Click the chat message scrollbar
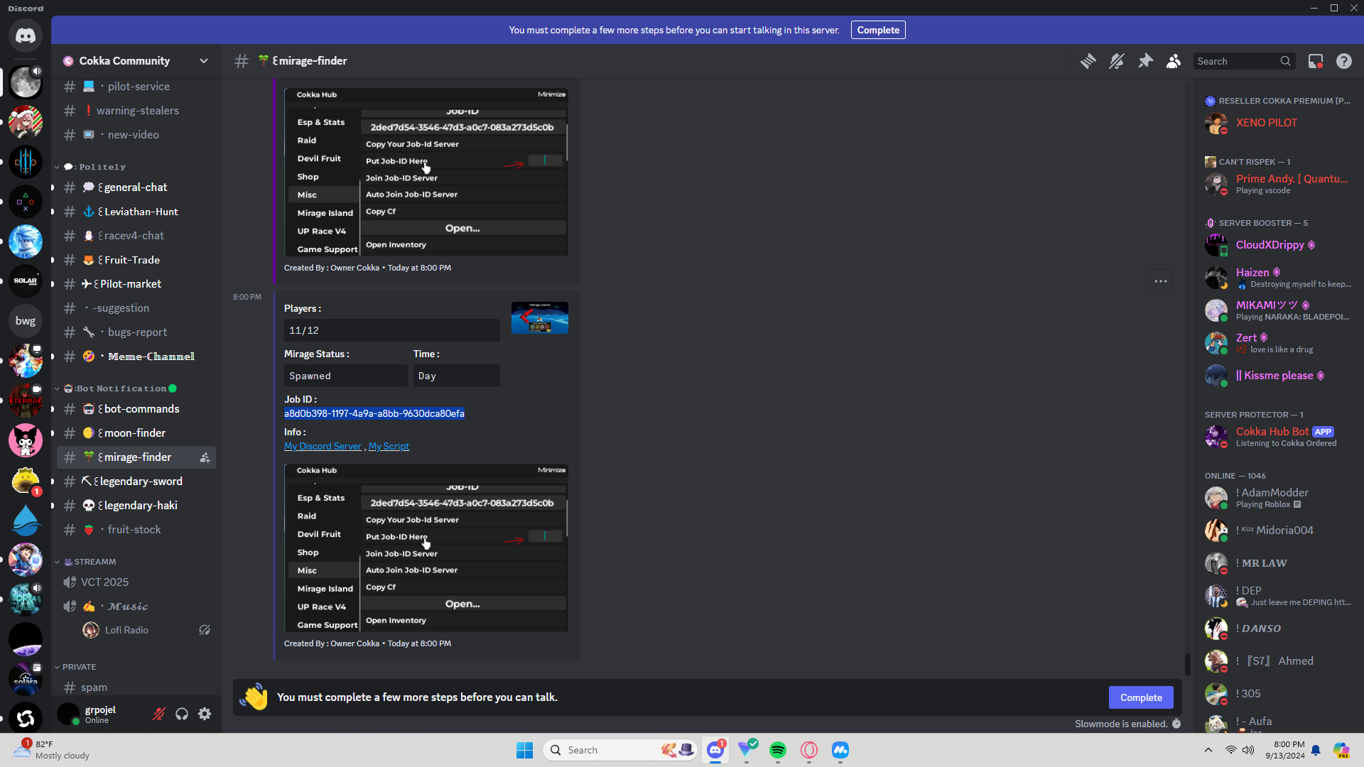The image size is (1364, 767). point(1187,665)
